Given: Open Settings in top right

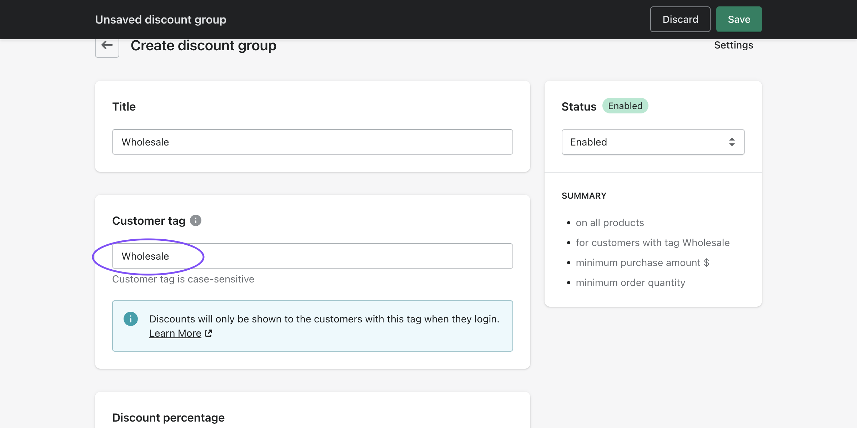Looking at the screenshot, I should tap(733, 45).
